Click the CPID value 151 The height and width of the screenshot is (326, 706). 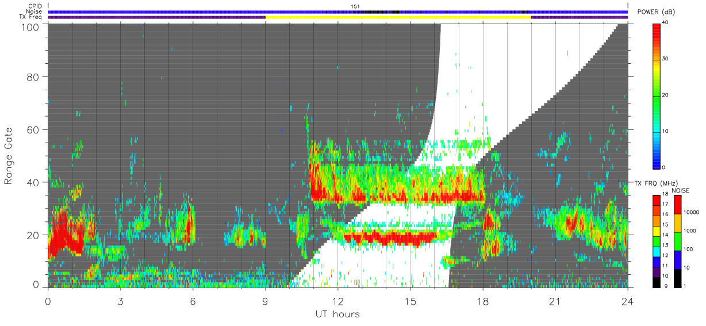pos(355,6)
